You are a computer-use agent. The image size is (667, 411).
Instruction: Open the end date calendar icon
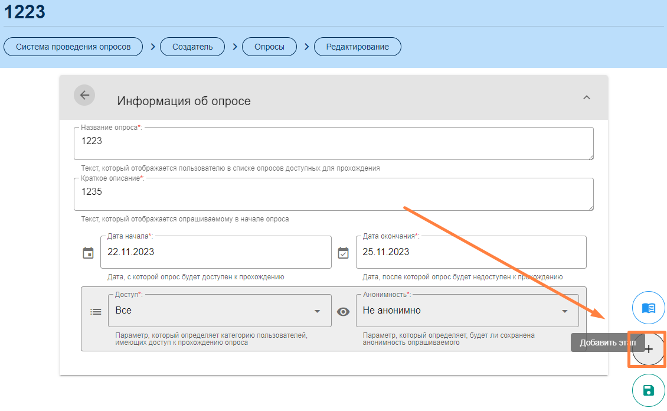pyautogui.click(x=343, y=253)
